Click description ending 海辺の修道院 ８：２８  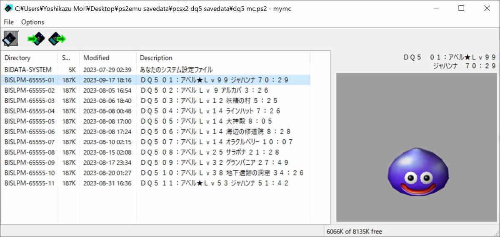point(216,131)
